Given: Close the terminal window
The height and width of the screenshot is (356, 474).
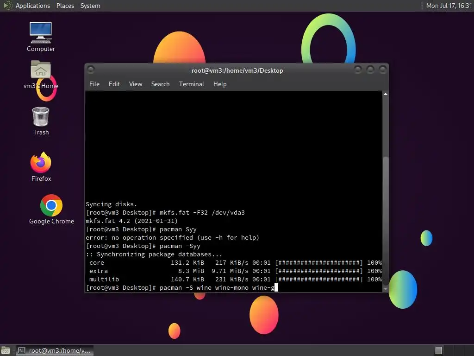Looking at the screenshot, I should 383,70.
